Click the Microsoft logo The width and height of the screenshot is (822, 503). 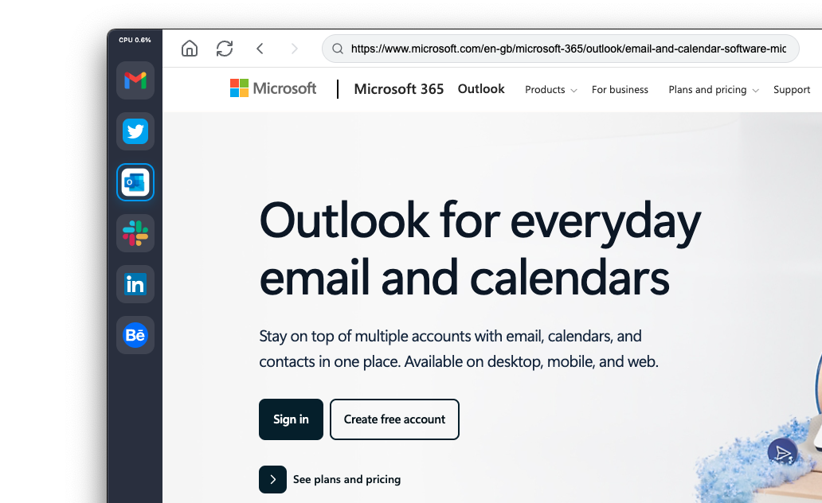point(273,88)
